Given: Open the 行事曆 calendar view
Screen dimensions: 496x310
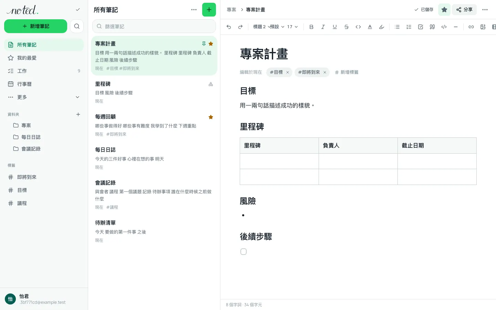Looking at the screenshot, I should click(44, 84).
